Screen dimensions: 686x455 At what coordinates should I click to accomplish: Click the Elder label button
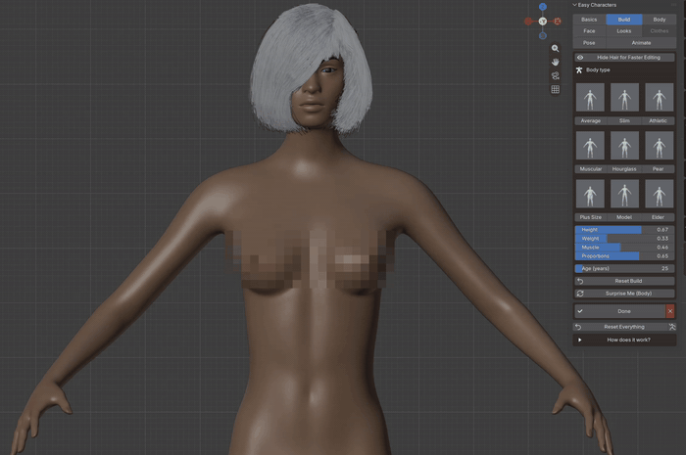[658, 217]
